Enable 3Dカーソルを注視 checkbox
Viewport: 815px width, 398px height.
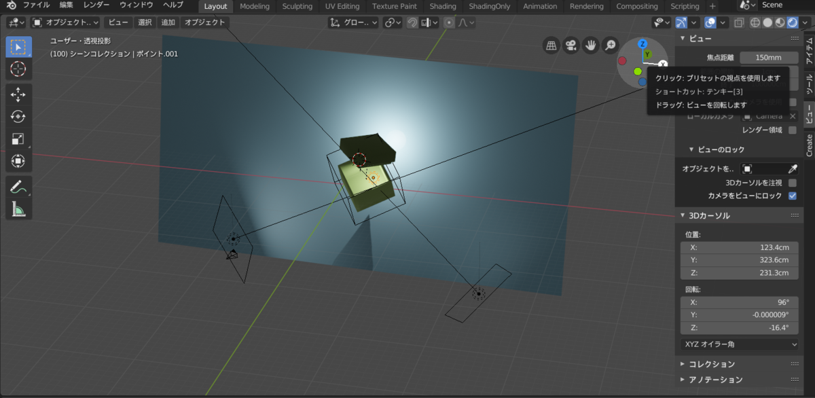793,183
